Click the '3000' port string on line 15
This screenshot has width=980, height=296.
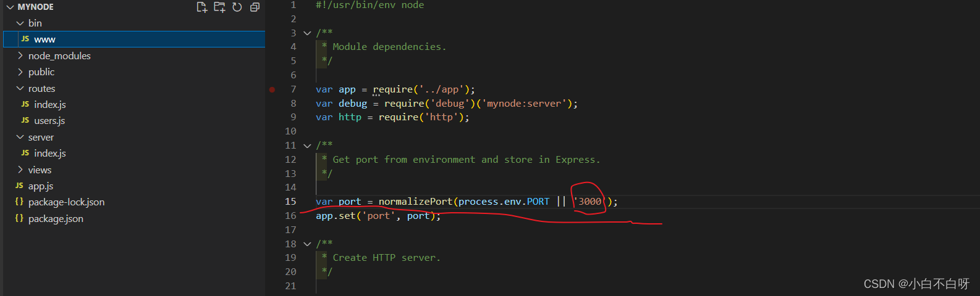tap(589, 202)
